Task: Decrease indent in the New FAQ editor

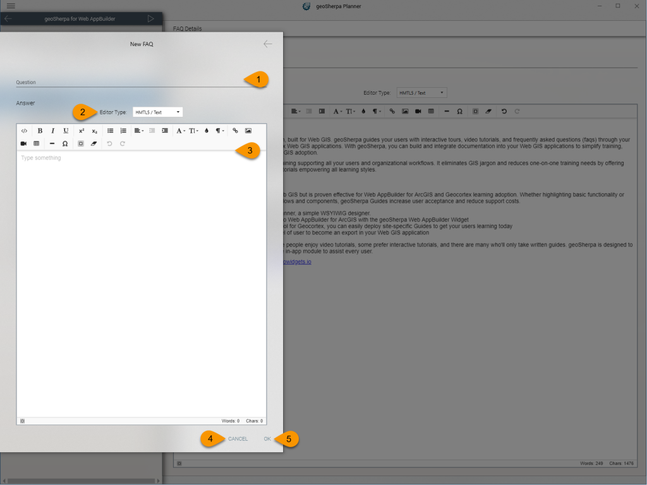Action: (152, 131)
